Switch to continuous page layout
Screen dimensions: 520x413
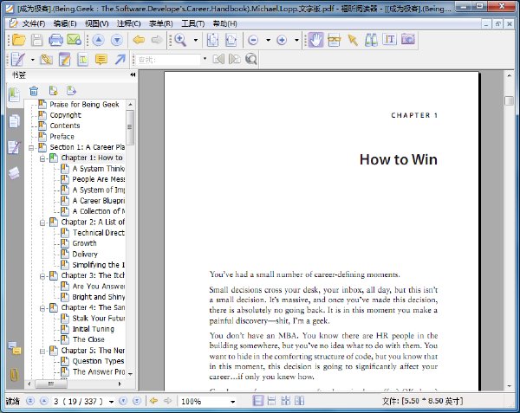tap(271, 401)
